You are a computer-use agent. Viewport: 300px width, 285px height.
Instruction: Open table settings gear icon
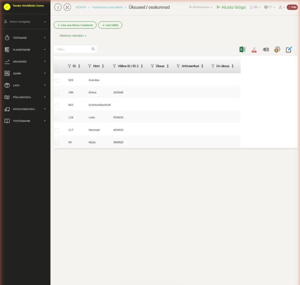click(277, 50)
